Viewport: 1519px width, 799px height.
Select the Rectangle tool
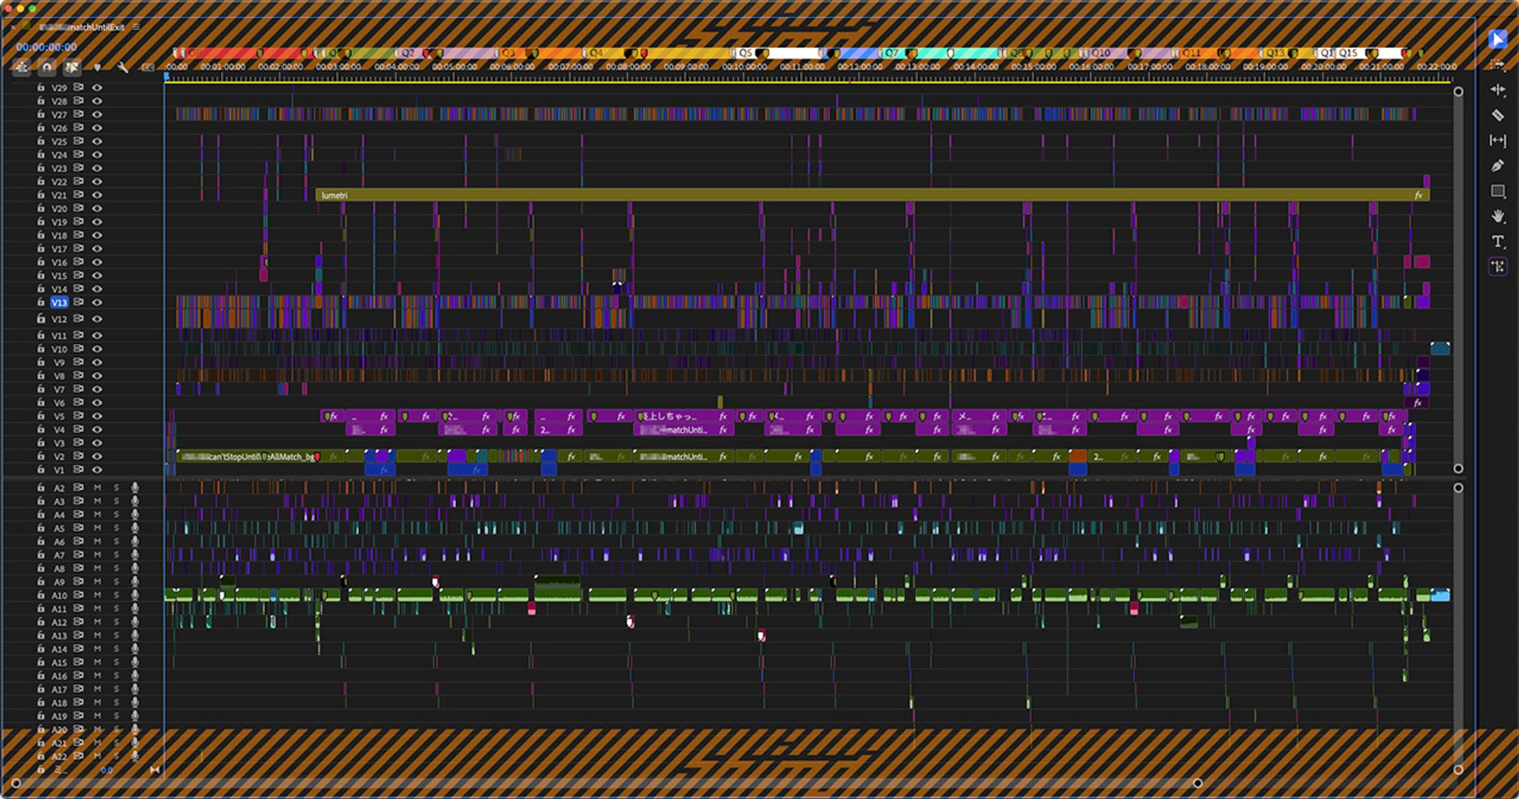(1497, 191)
